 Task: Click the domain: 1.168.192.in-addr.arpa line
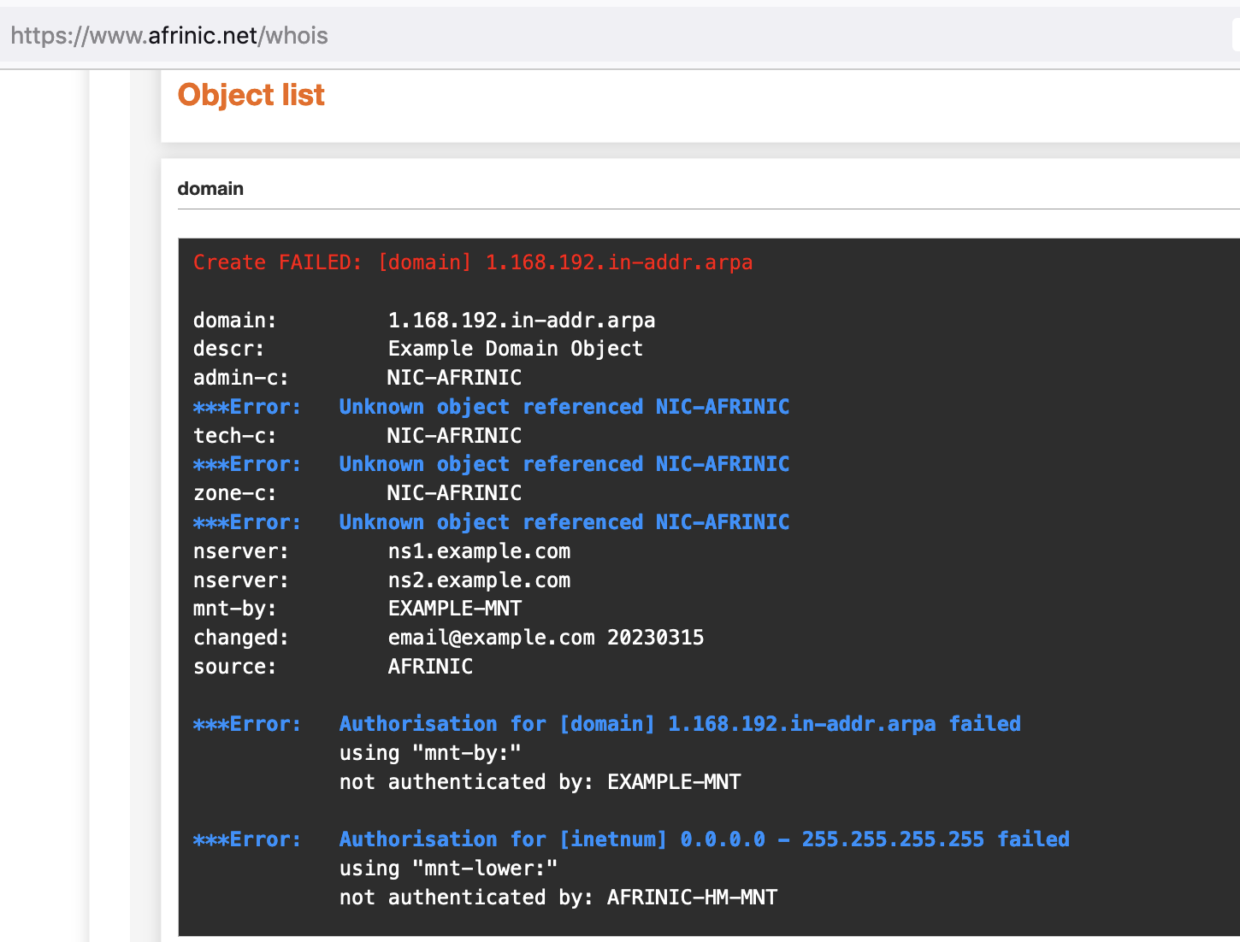(424, 321)
